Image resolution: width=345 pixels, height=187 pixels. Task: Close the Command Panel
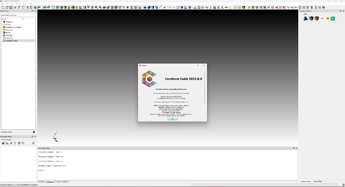tap(343, 11)
